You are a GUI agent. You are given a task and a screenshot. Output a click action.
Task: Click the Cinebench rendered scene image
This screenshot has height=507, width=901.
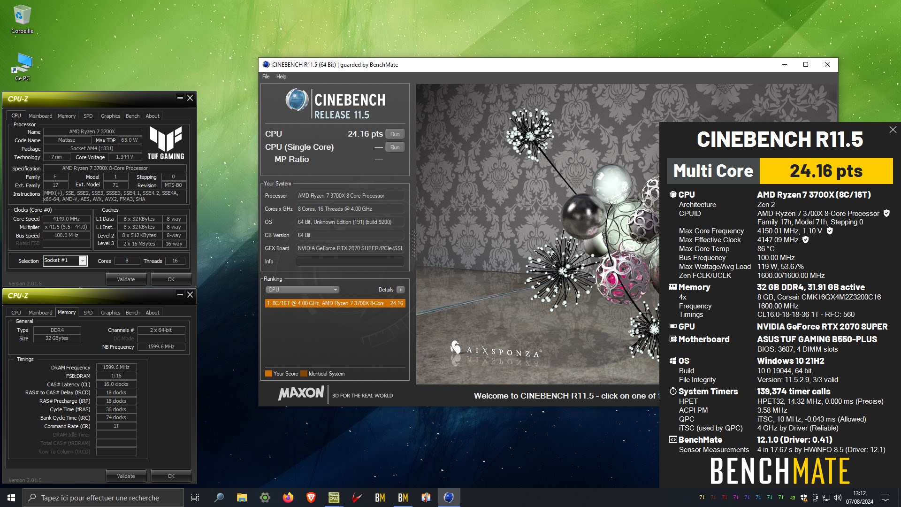[x=537, y=234]
